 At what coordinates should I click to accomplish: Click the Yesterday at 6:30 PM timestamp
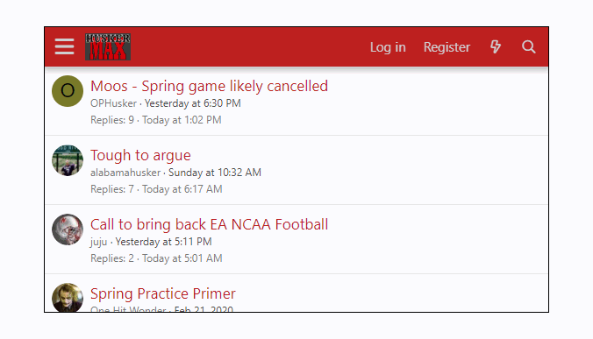(x=193, y=103)
